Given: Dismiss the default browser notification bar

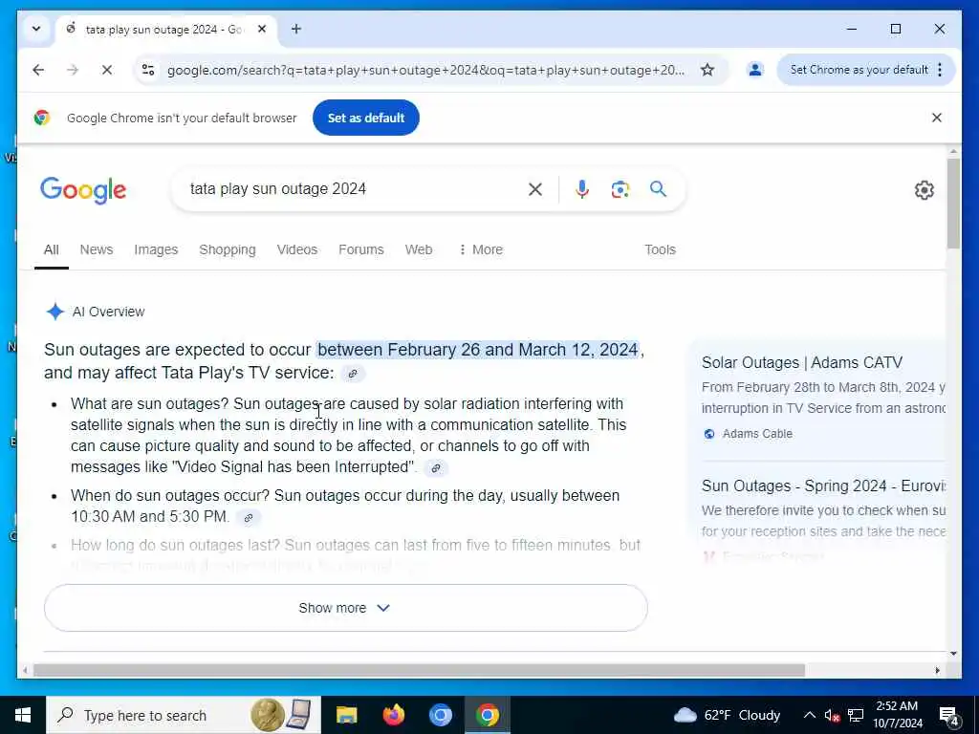Looking at the screenshot, I should (x=937, y=118).
